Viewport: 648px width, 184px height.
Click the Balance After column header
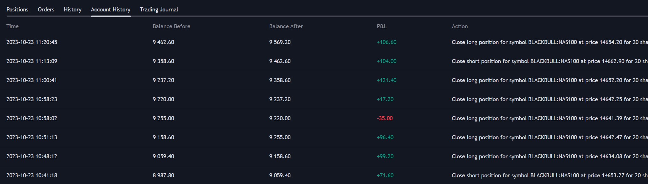286,26
